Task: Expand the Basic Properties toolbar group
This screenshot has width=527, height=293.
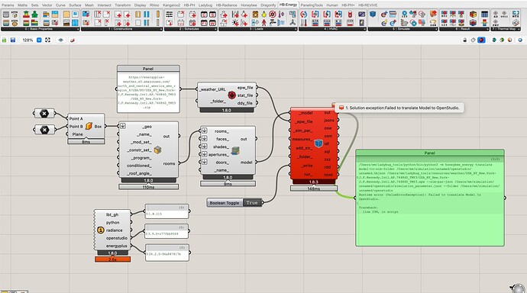Action: pyautogui.click(x=40, y=29)
